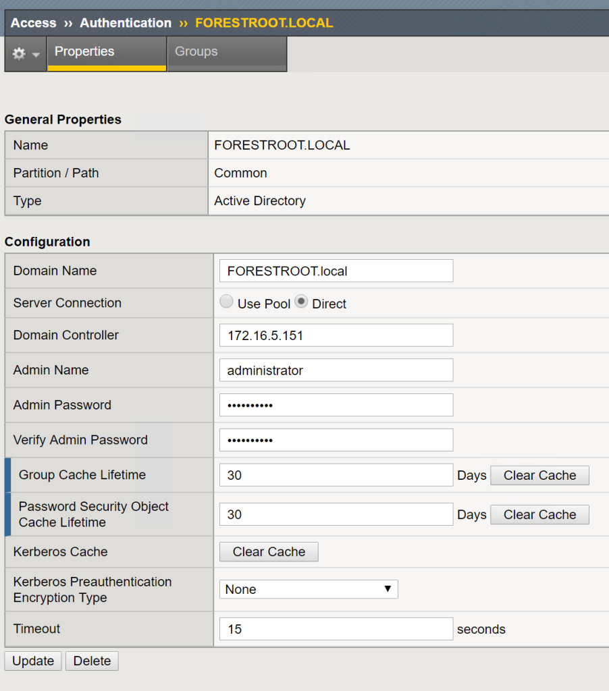Select the Direct radio button

click(301, 302)
